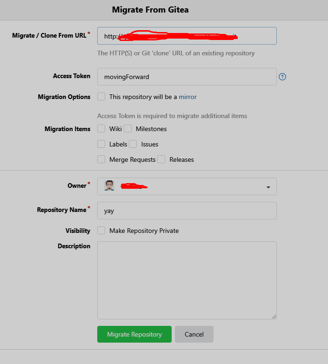Screen dimensions: 328x364
Task: Click the Description textarea resize handle
Action: (x=274, y=317)
